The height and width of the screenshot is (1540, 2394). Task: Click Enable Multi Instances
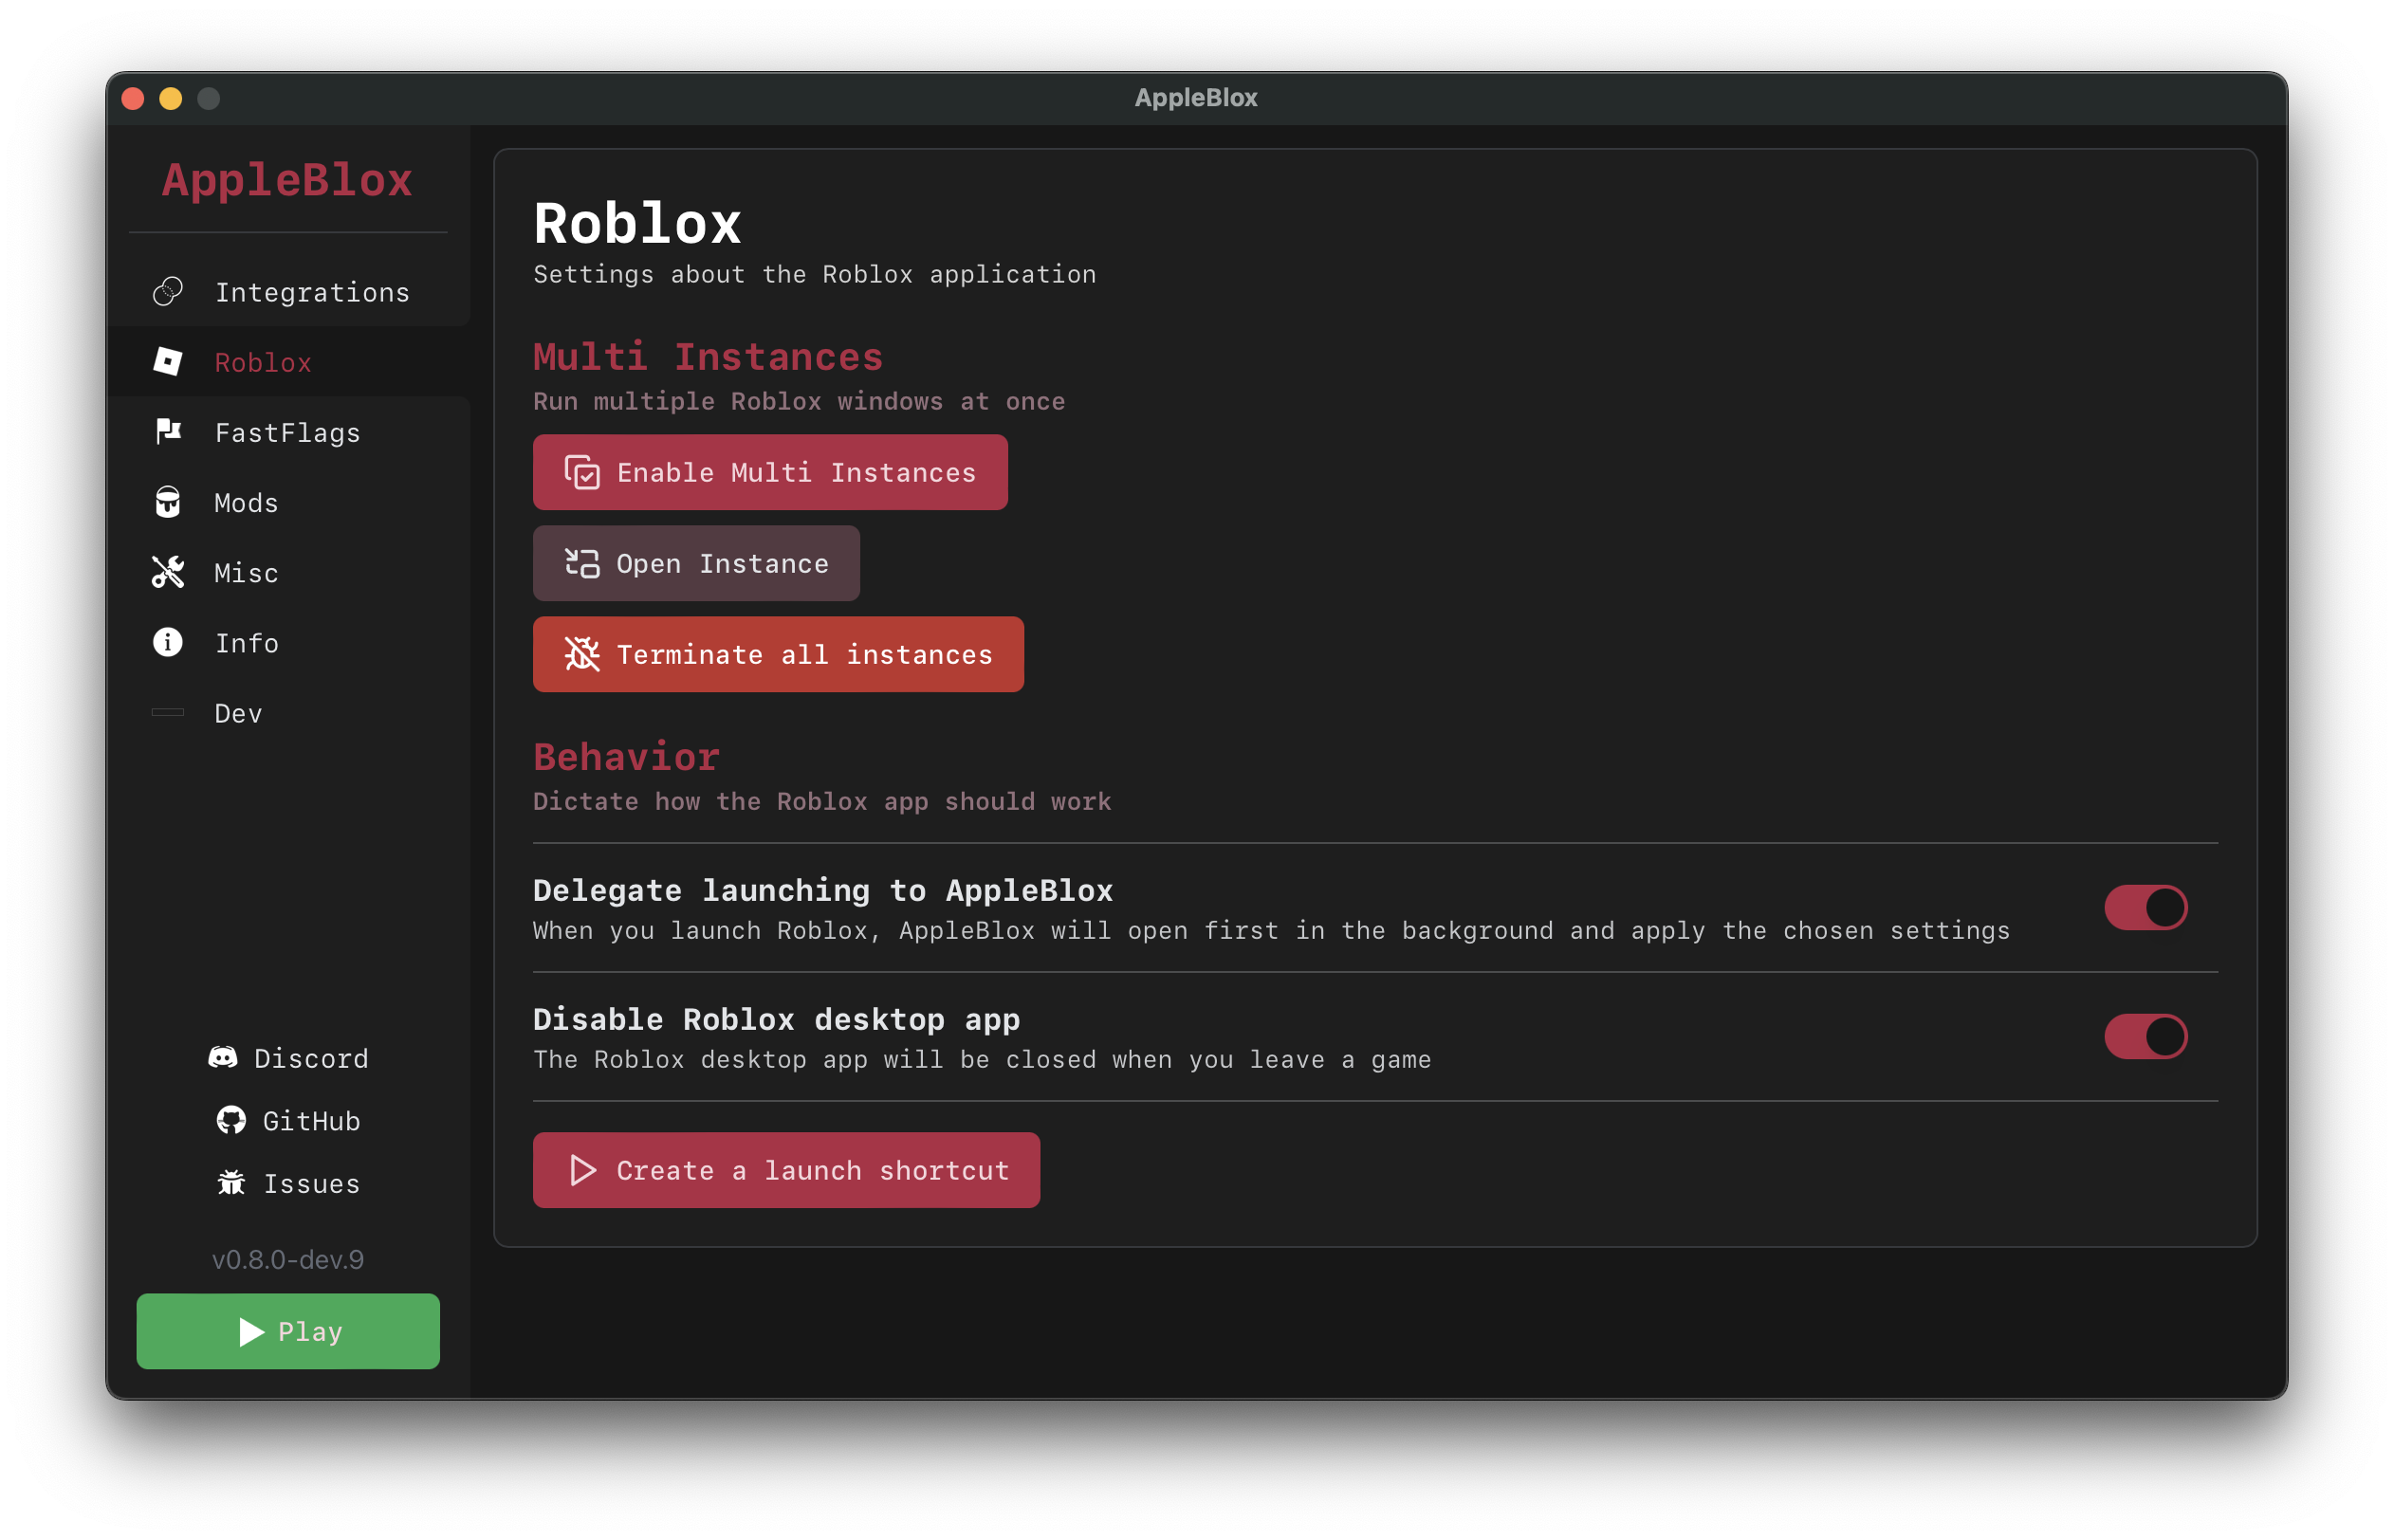[770, 472]
